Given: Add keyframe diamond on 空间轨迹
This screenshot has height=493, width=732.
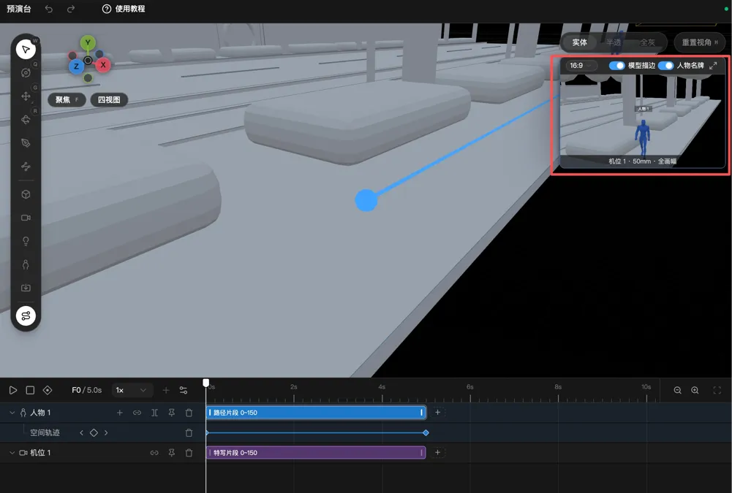Looking at the screenshot, I should click(x=94, y=433).
